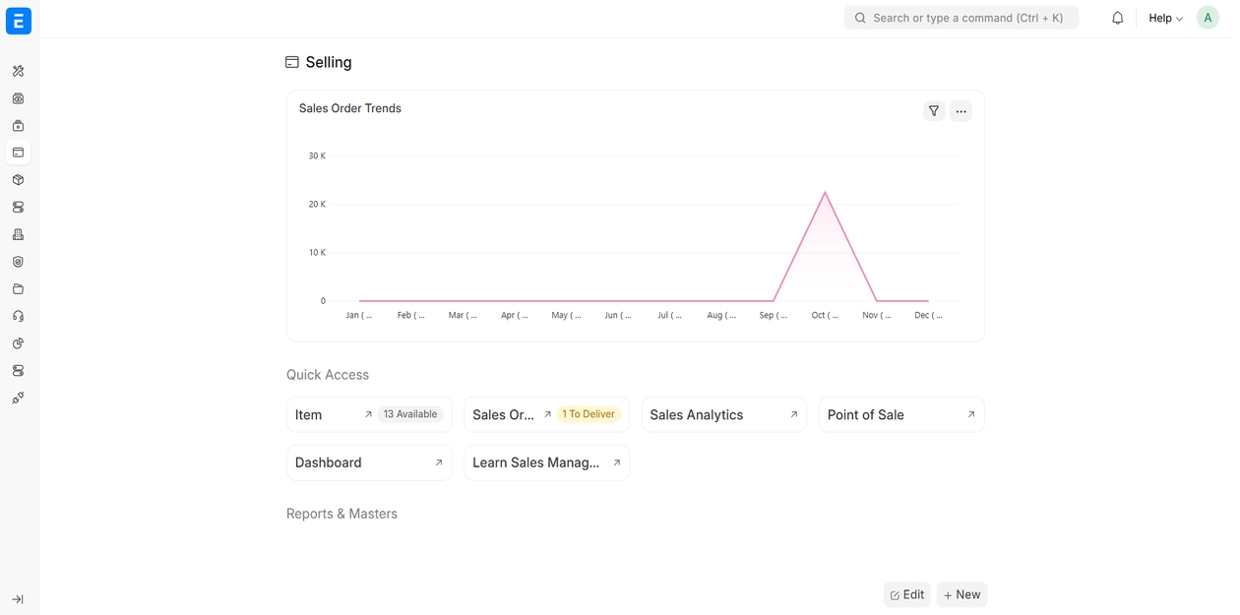The image size is (1240, 615).
Task: Open the user avatar menu
Action: 1208,18
